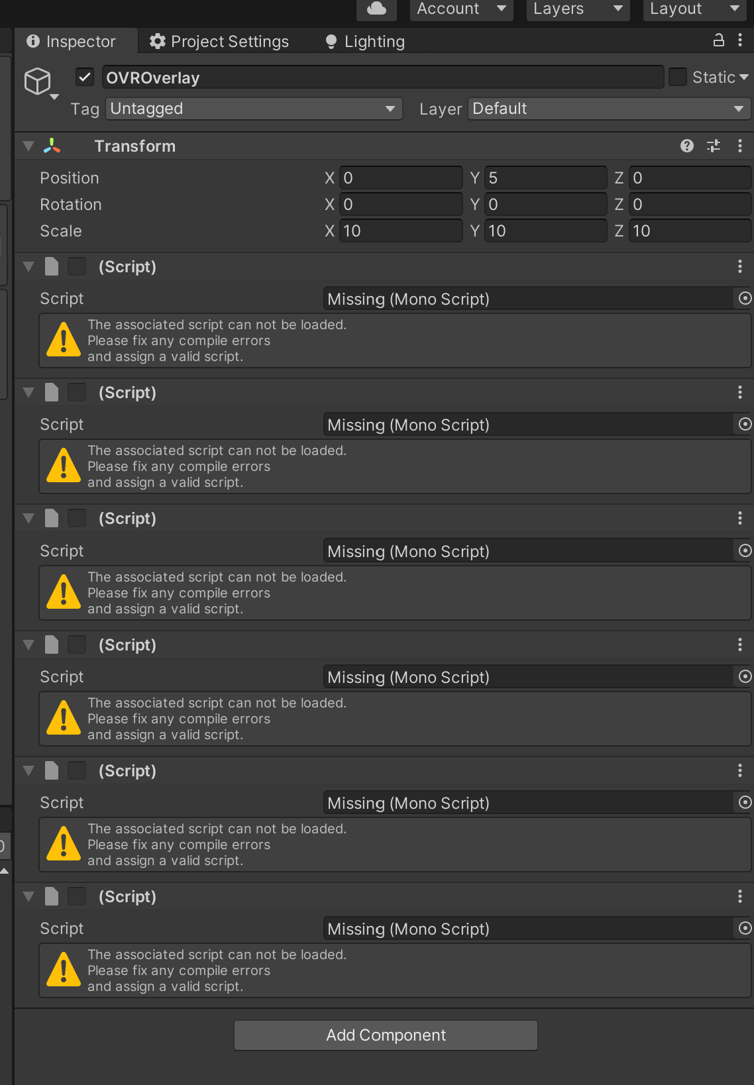This screenshot has width=754, height=1085.
Task: Open Transform component three-dot menu
Action: pyautogui.click(x=740, y=146)
